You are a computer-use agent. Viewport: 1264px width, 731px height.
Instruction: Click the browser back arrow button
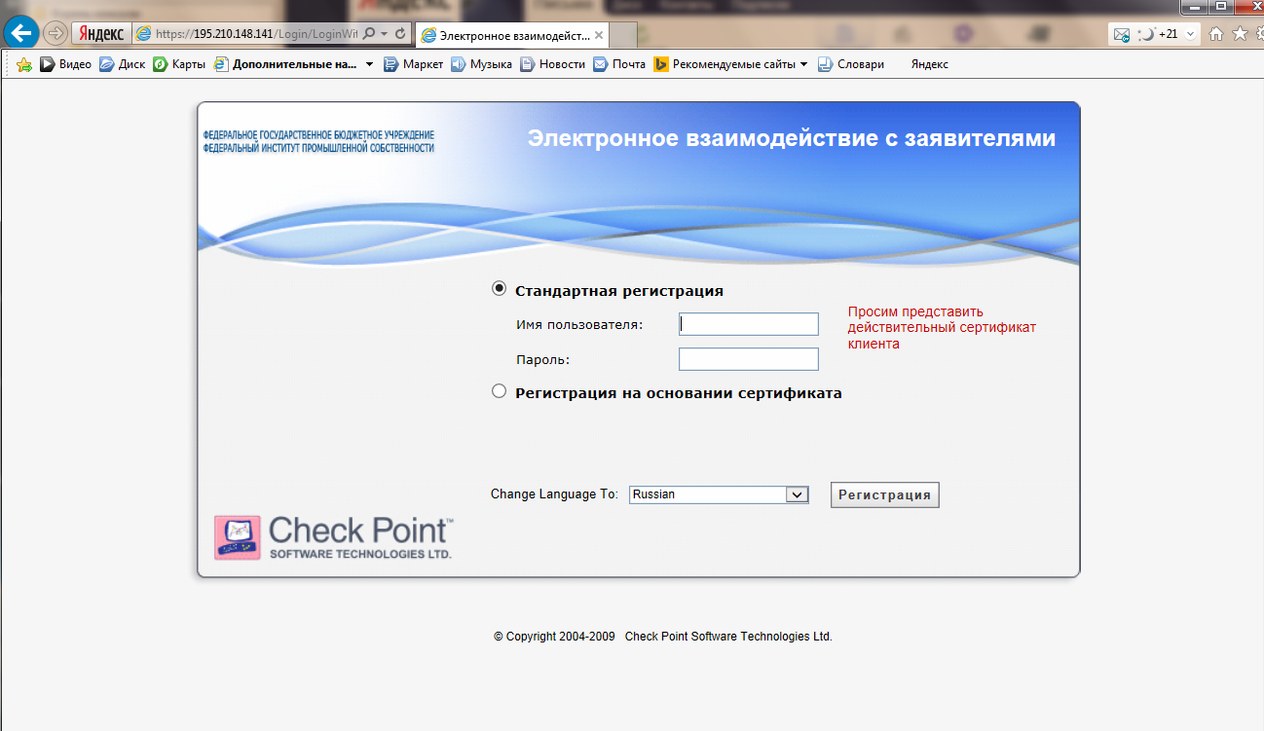point(20,33)
